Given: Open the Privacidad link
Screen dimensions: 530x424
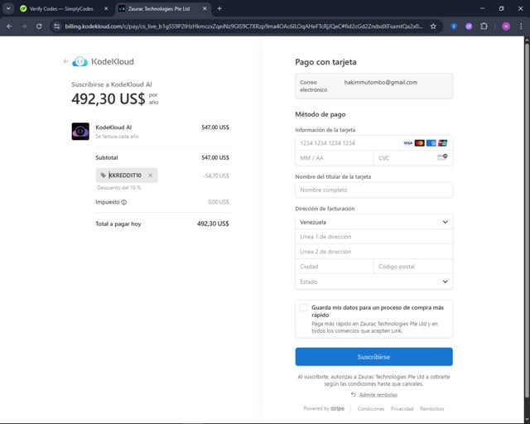Looking at the screenshot, I should click(402, 409).
